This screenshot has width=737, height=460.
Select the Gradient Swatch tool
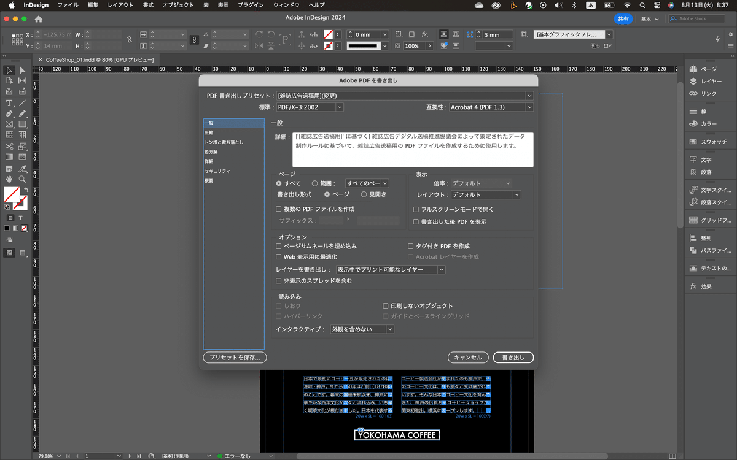pyautogui.click(x=9, y=157)
